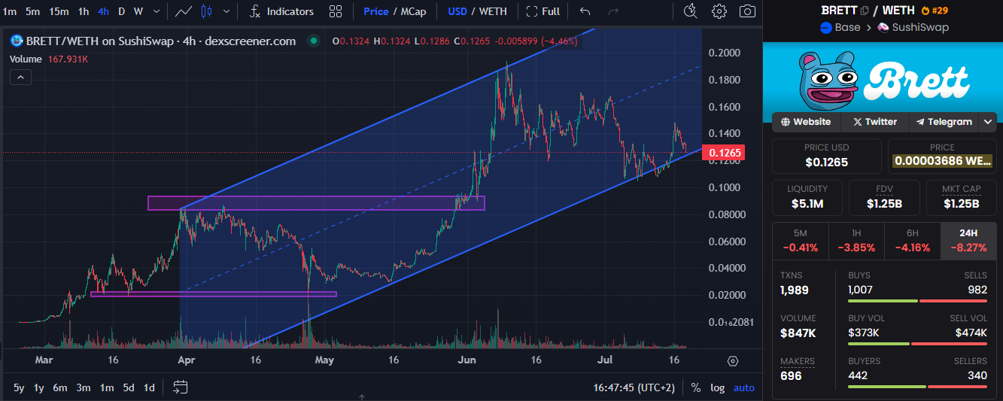Select the active 4h timeframe
This screenshot has height=401, width=1003.
tap(103, 11)
